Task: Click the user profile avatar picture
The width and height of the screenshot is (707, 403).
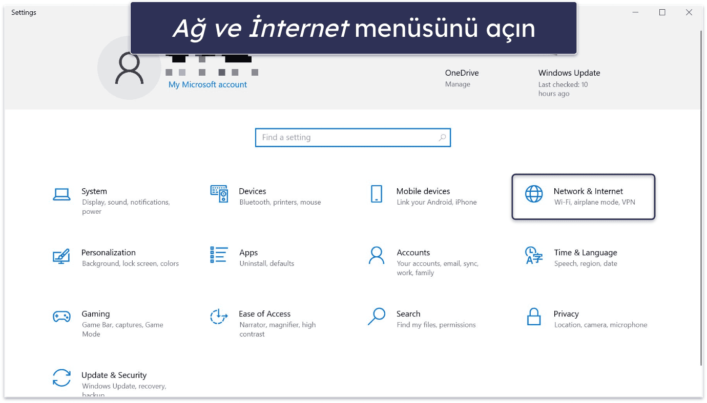Action: click(x=129, y=68)
